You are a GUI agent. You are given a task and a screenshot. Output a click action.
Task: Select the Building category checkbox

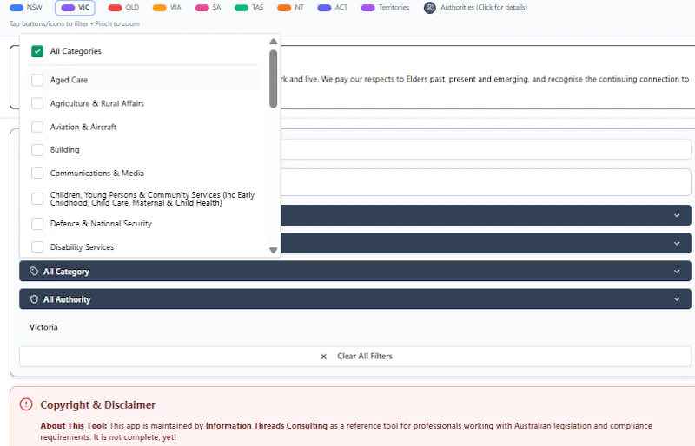(37, 150)
